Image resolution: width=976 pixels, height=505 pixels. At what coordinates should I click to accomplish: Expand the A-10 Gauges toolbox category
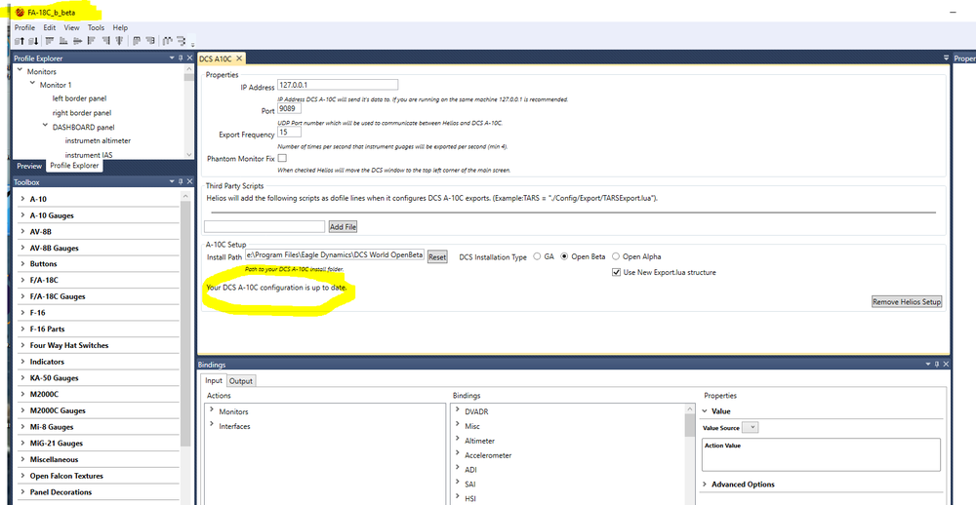tap(22, 215)
